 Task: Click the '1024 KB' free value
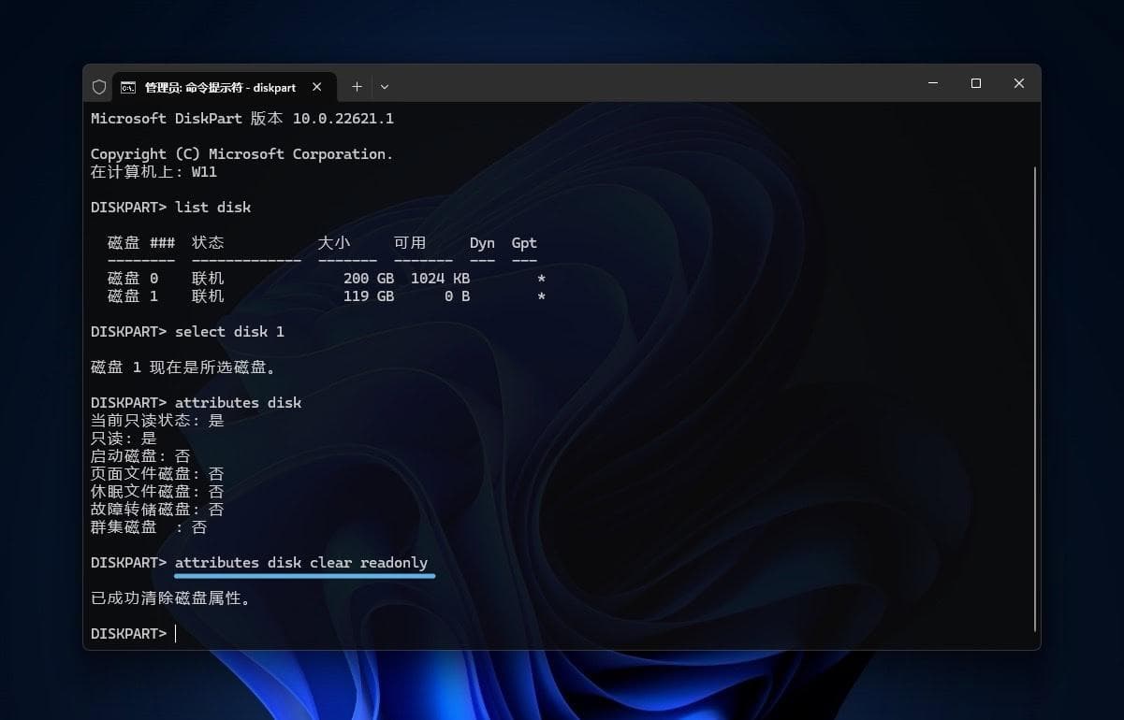(440, 279)
